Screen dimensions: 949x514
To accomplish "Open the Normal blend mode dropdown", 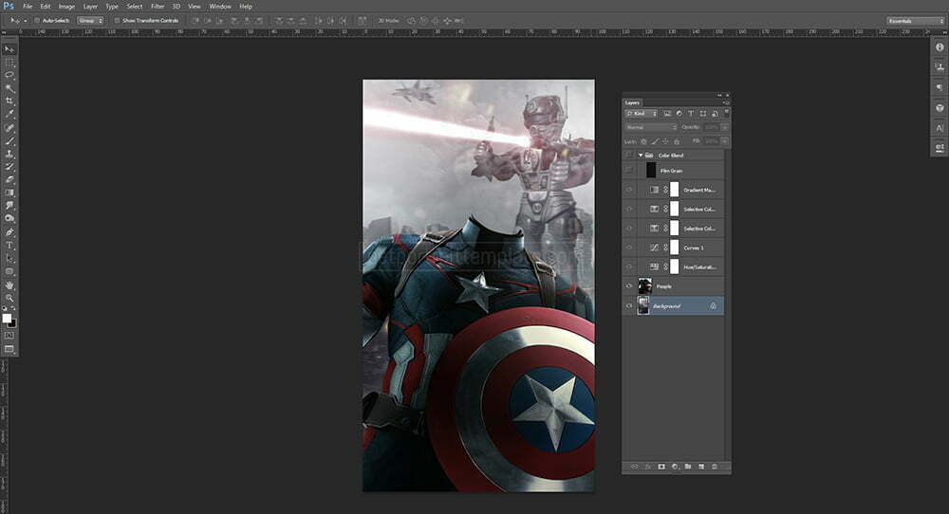I will click(651, 127).
